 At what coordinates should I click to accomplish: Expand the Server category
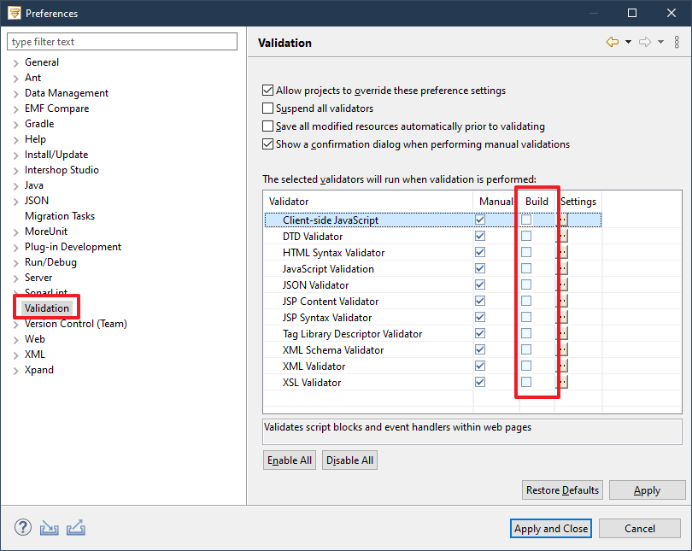click(15, 277)
